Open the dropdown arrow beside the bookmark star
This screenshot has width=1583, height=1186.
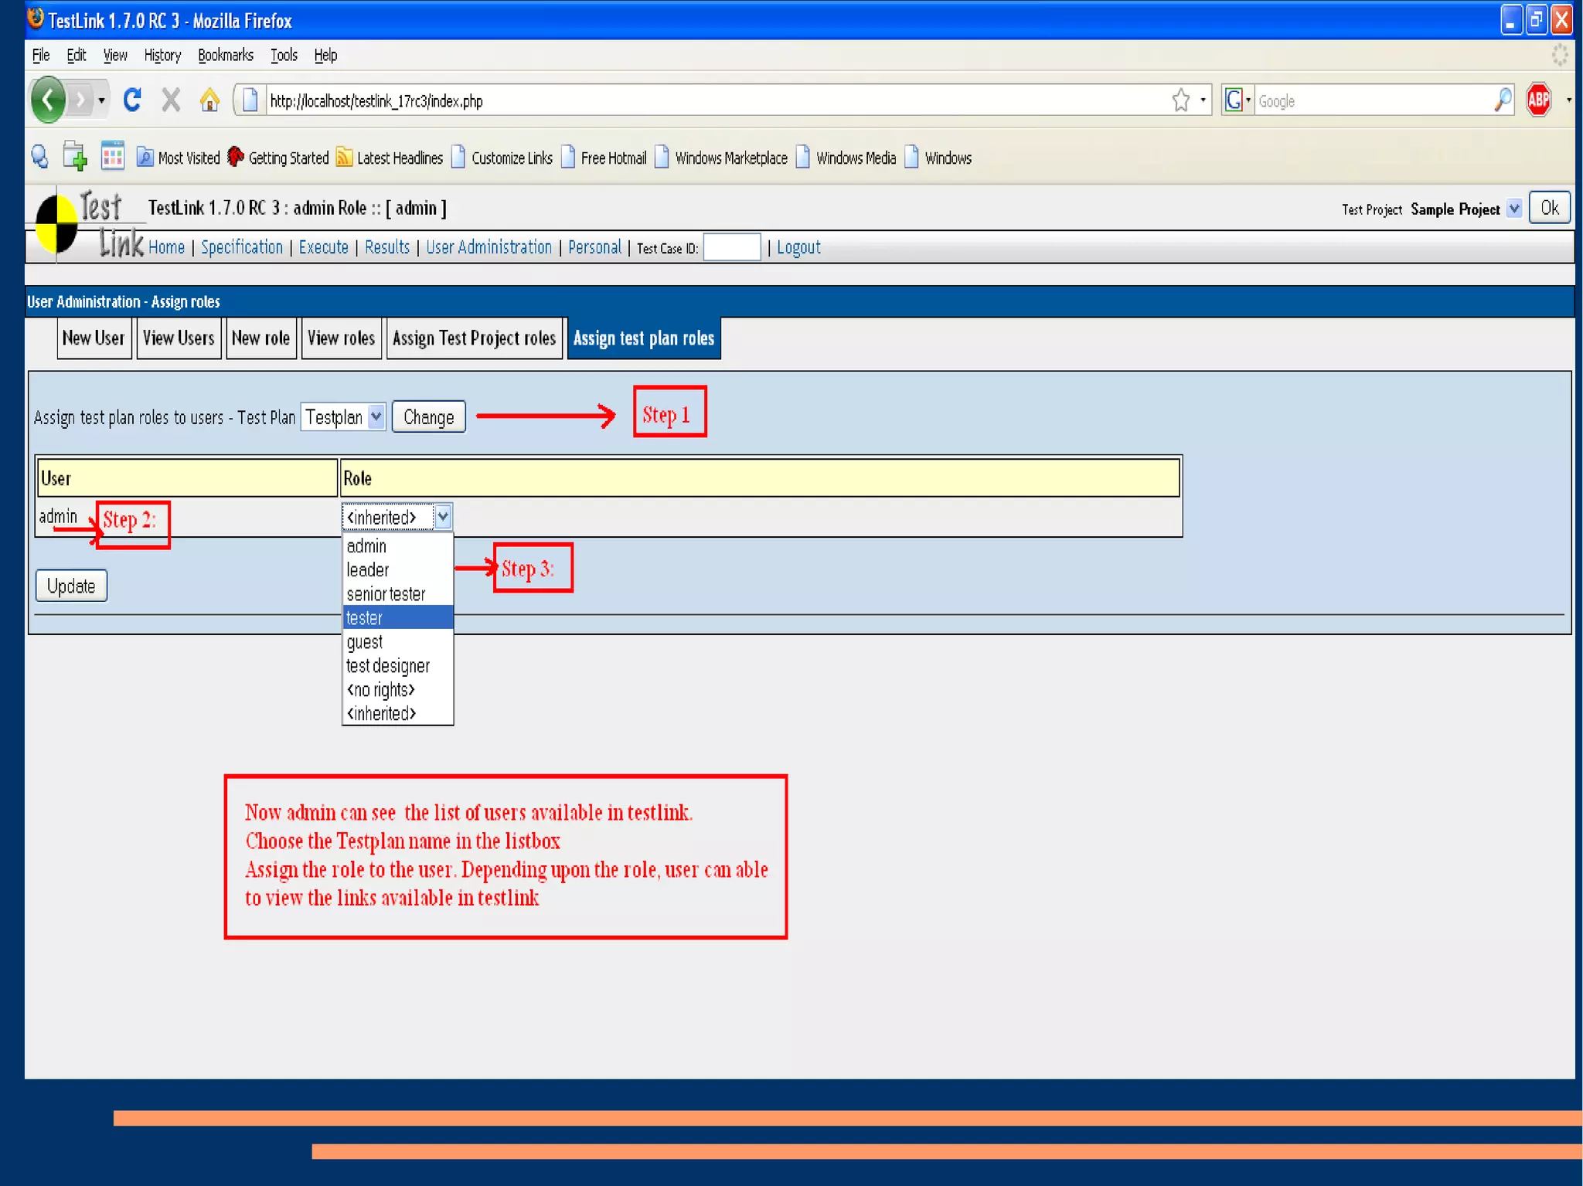point(1203,100)
